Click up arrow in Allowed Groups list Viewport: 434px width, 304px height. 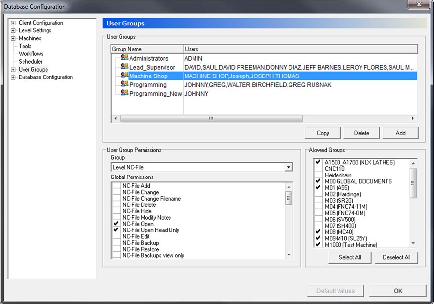tap(413, 163)
